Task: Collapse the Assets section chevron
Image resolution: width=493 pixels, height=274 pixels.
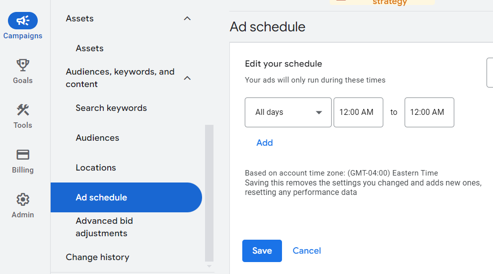Action: click(187, 18)
